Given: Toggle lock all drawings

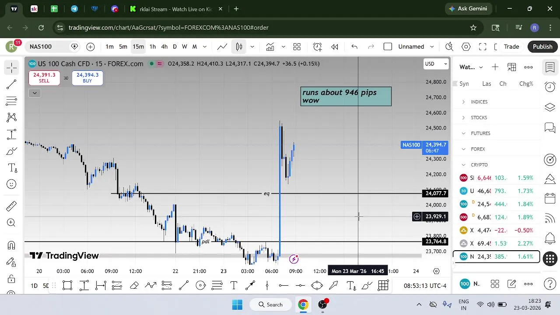Looking at the screenshot, I should (x=12, y=279).
